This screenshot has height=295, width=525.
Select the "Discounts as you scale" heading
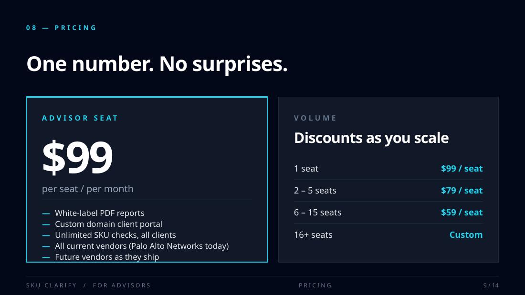pos(371,138)
